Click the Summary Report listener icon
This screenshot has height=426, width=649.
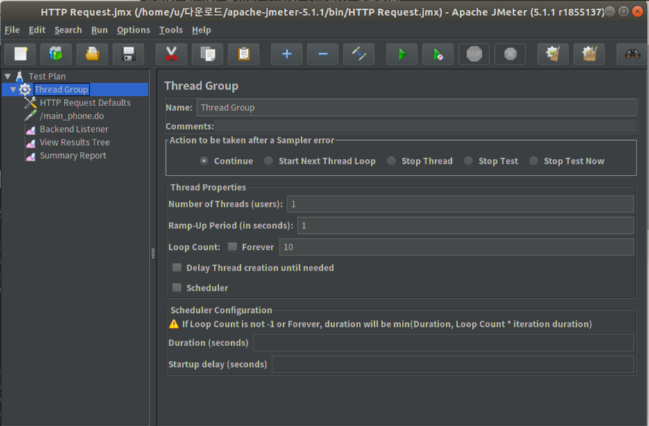[31, 156]
